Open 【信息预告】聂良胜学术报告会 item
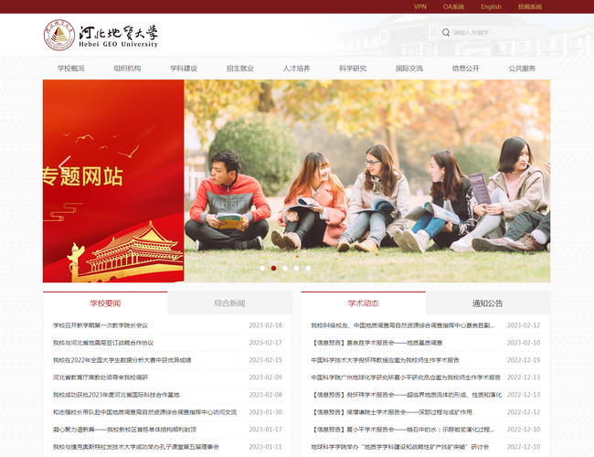Screen dimensions: 594x457 pos(377,343)
